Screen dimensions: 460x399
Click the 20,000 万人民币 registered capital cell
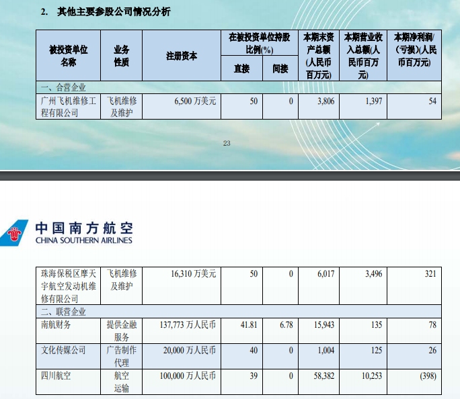(182, 356)
